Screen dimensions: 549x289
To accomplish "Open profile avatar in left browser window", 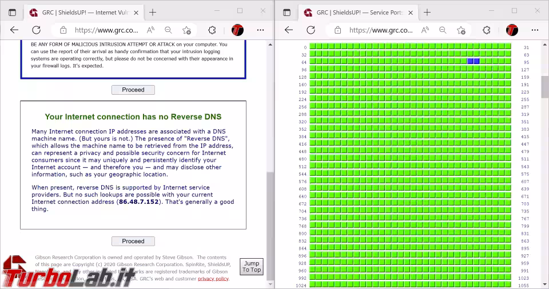I will click(x=237, y=30).
